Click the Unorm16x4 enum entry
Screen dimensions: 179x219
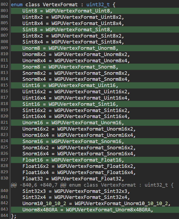point(79,135)
